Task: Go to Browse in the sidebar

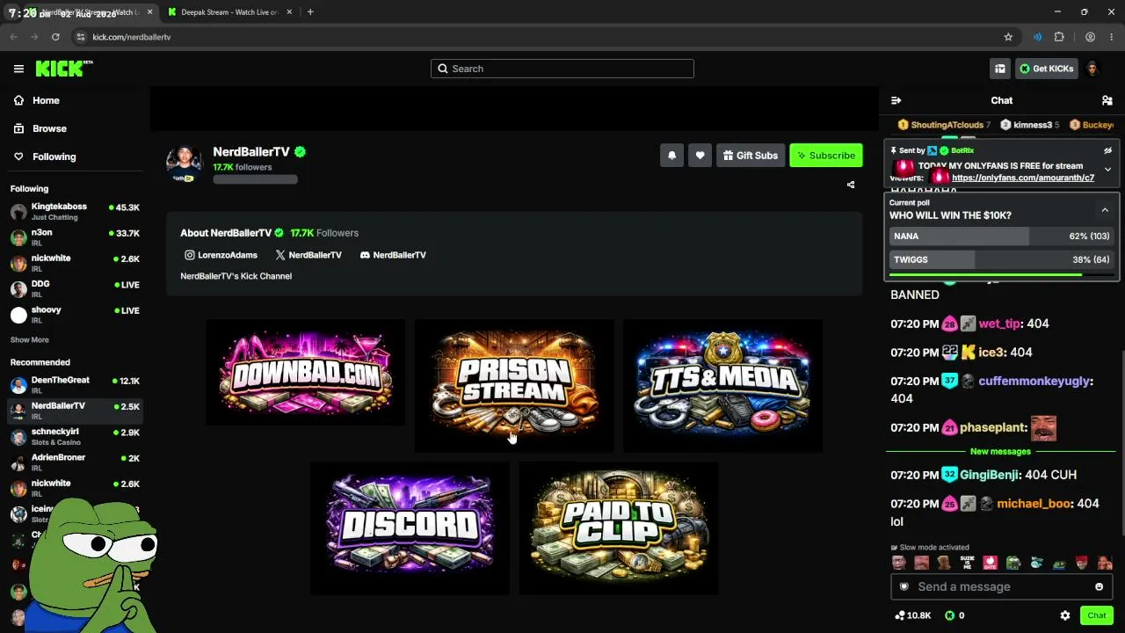Action: click(x=49, y=128)
